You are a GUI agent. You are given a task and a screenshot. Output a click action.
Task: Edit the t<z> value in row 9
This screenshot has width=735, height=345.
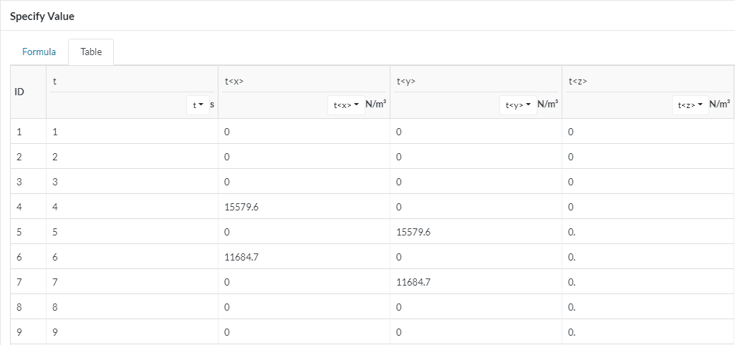click(x=648, y=332)
